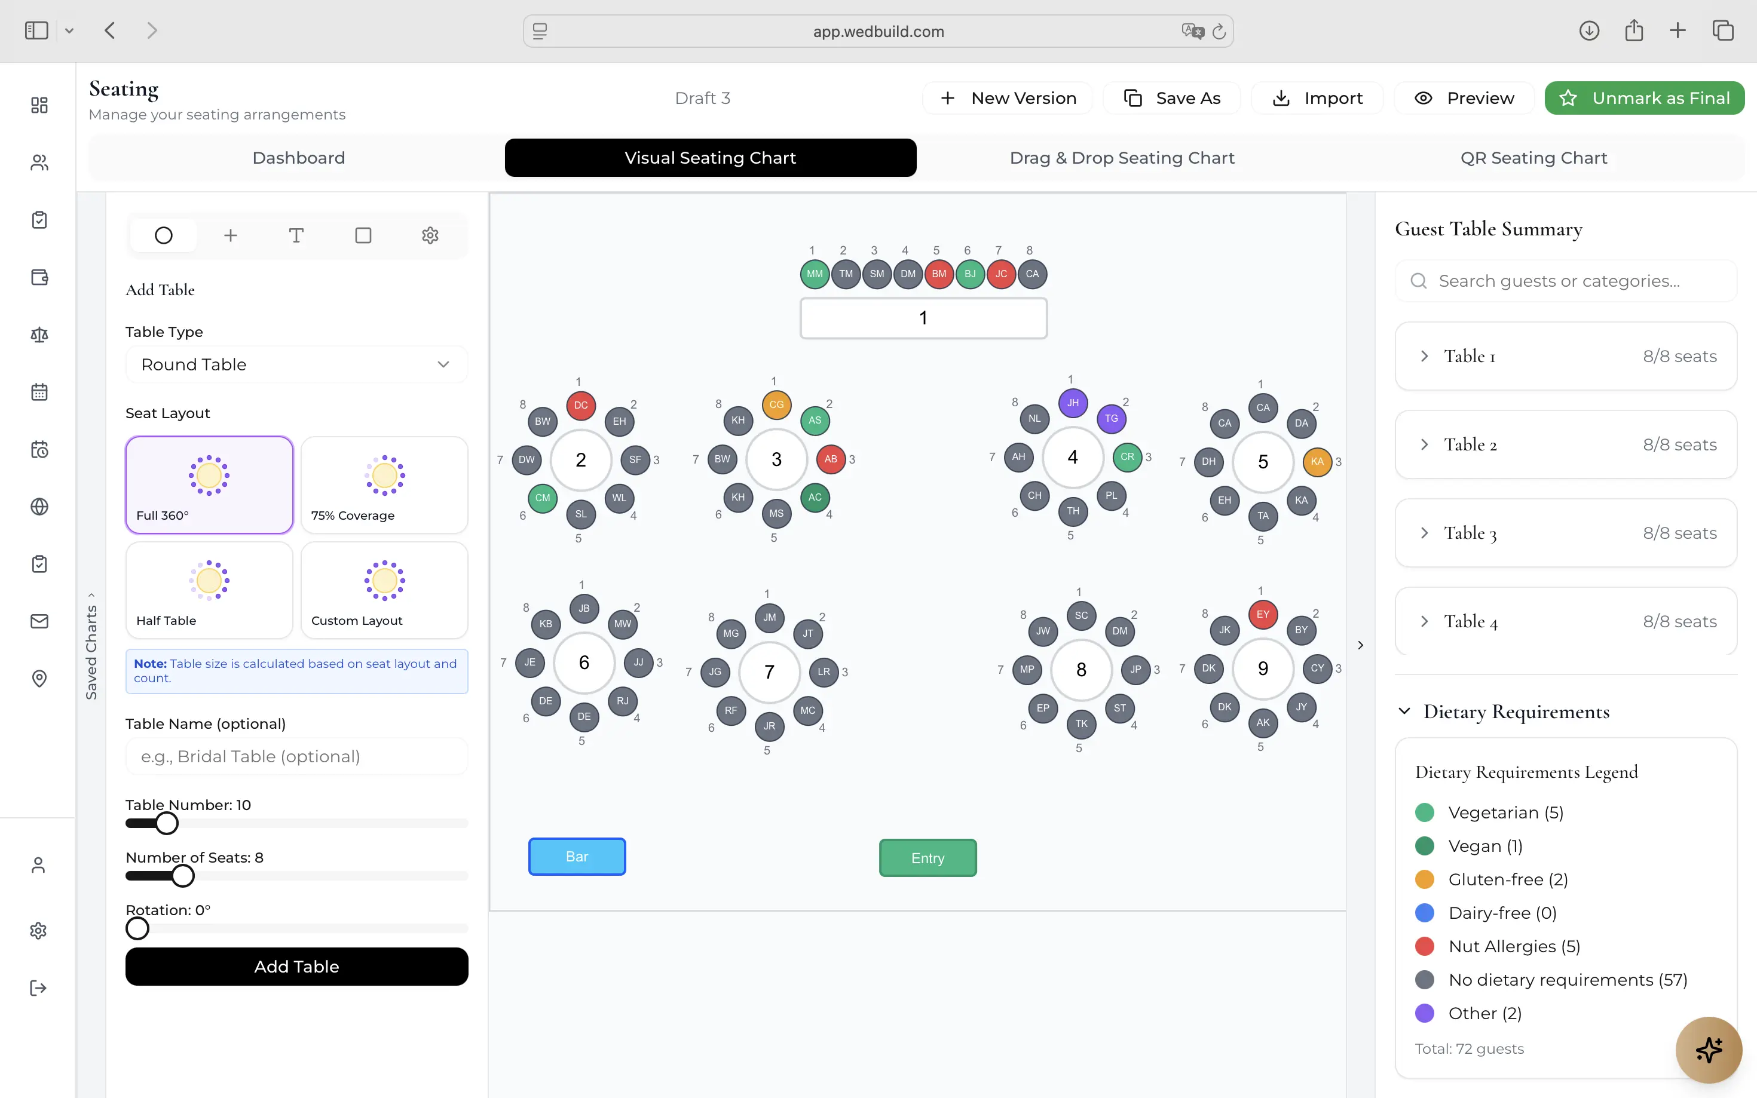The width and height of the screenshot is (1757, 1098).
Task: Click the browser downloads icon
Action: coord(1589,30)
